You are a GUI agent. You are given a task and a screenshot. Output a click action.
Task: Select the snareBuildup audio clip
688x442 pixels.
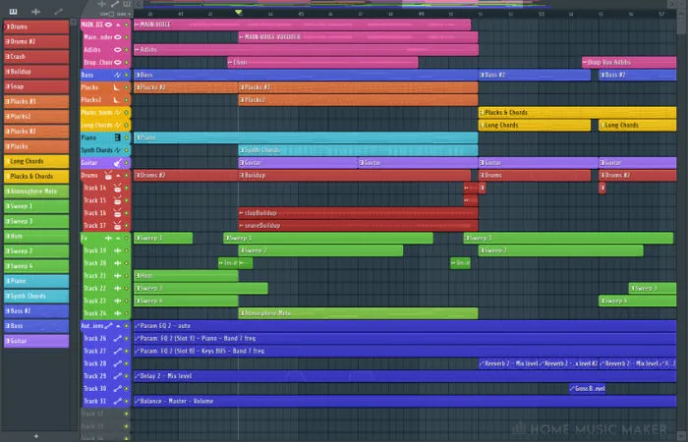pyautogui.click(x=358, y=225)
